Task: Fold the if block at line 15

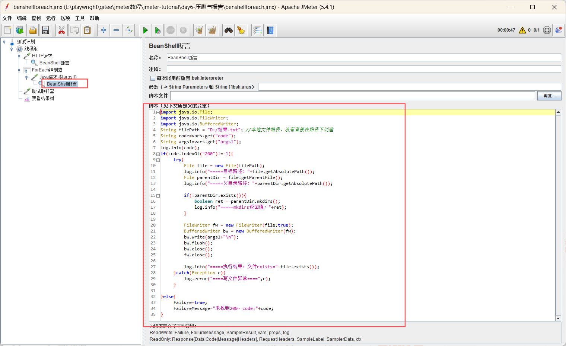Action: coord(158,196)
